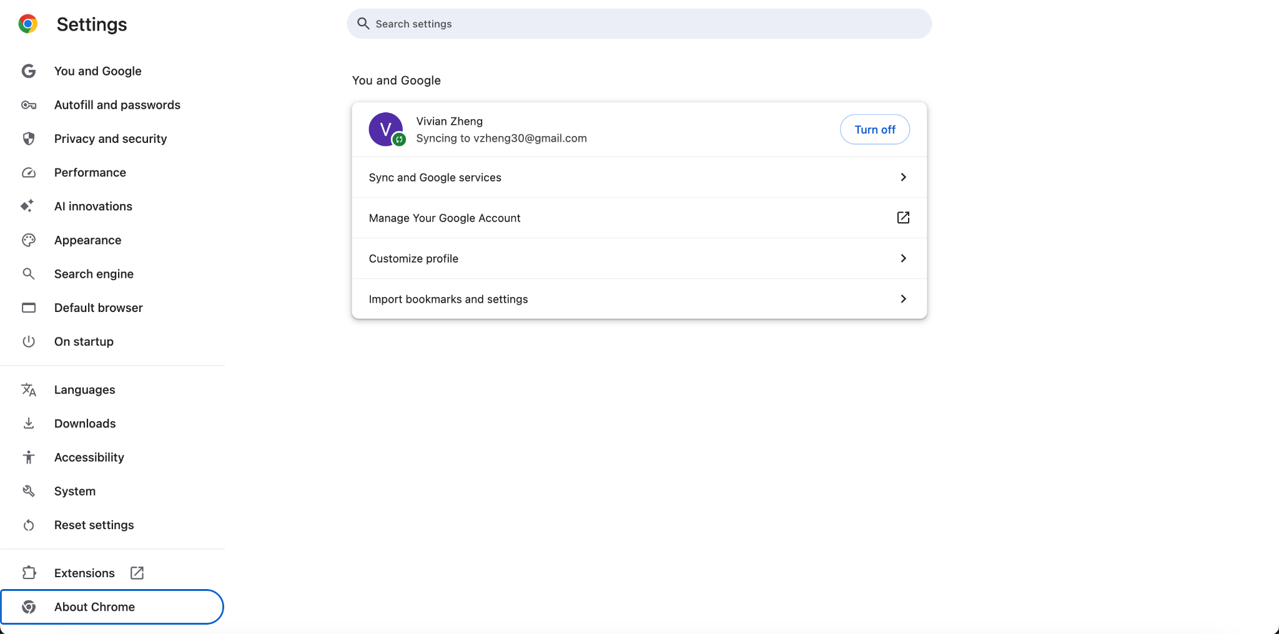This screenshot has height=634, width=1279.
Task: Click Vivian Zheng's purple profile avatar
Action: [x=386, y=129]
